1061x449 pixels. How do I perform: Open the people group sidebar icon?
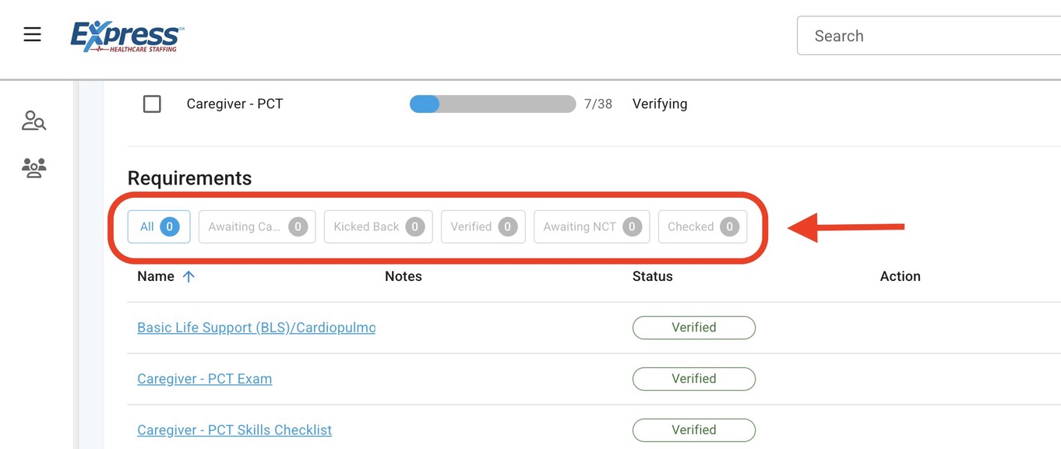pyautogui.click(x=33, y=167)
